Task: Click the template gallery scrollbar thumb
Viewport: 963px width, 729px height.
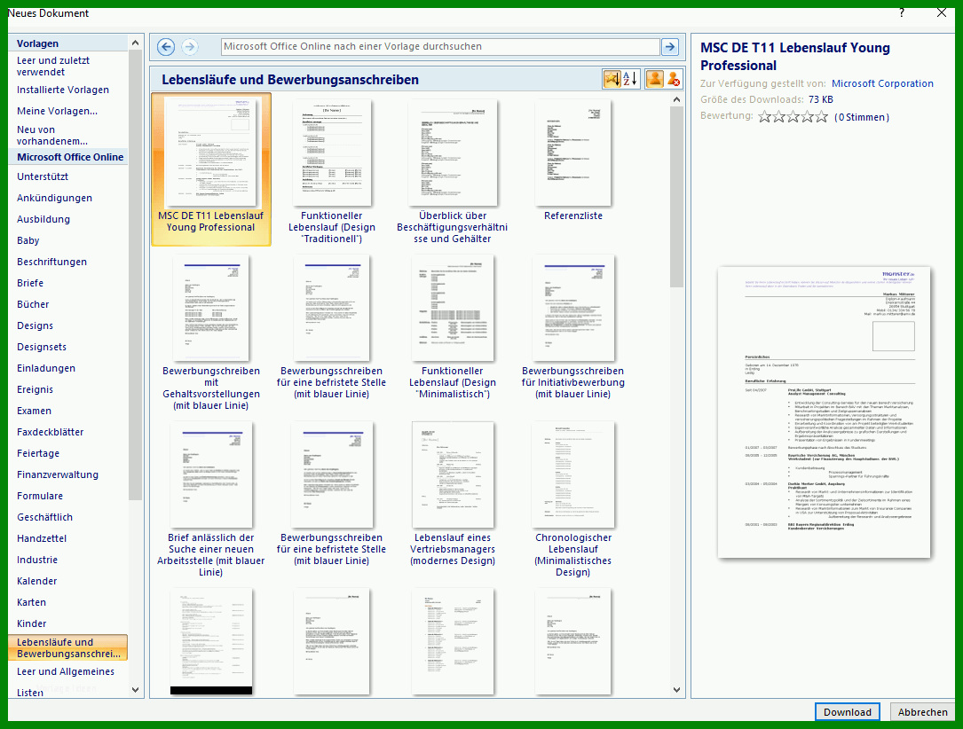Action: click(x=676, y=196)
